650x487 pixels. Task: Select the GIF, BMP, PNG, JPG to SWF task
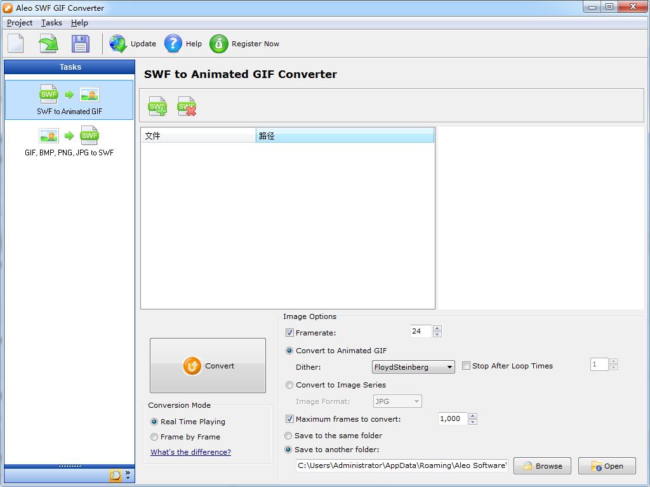pyautogui.click(x=69, y=141)
